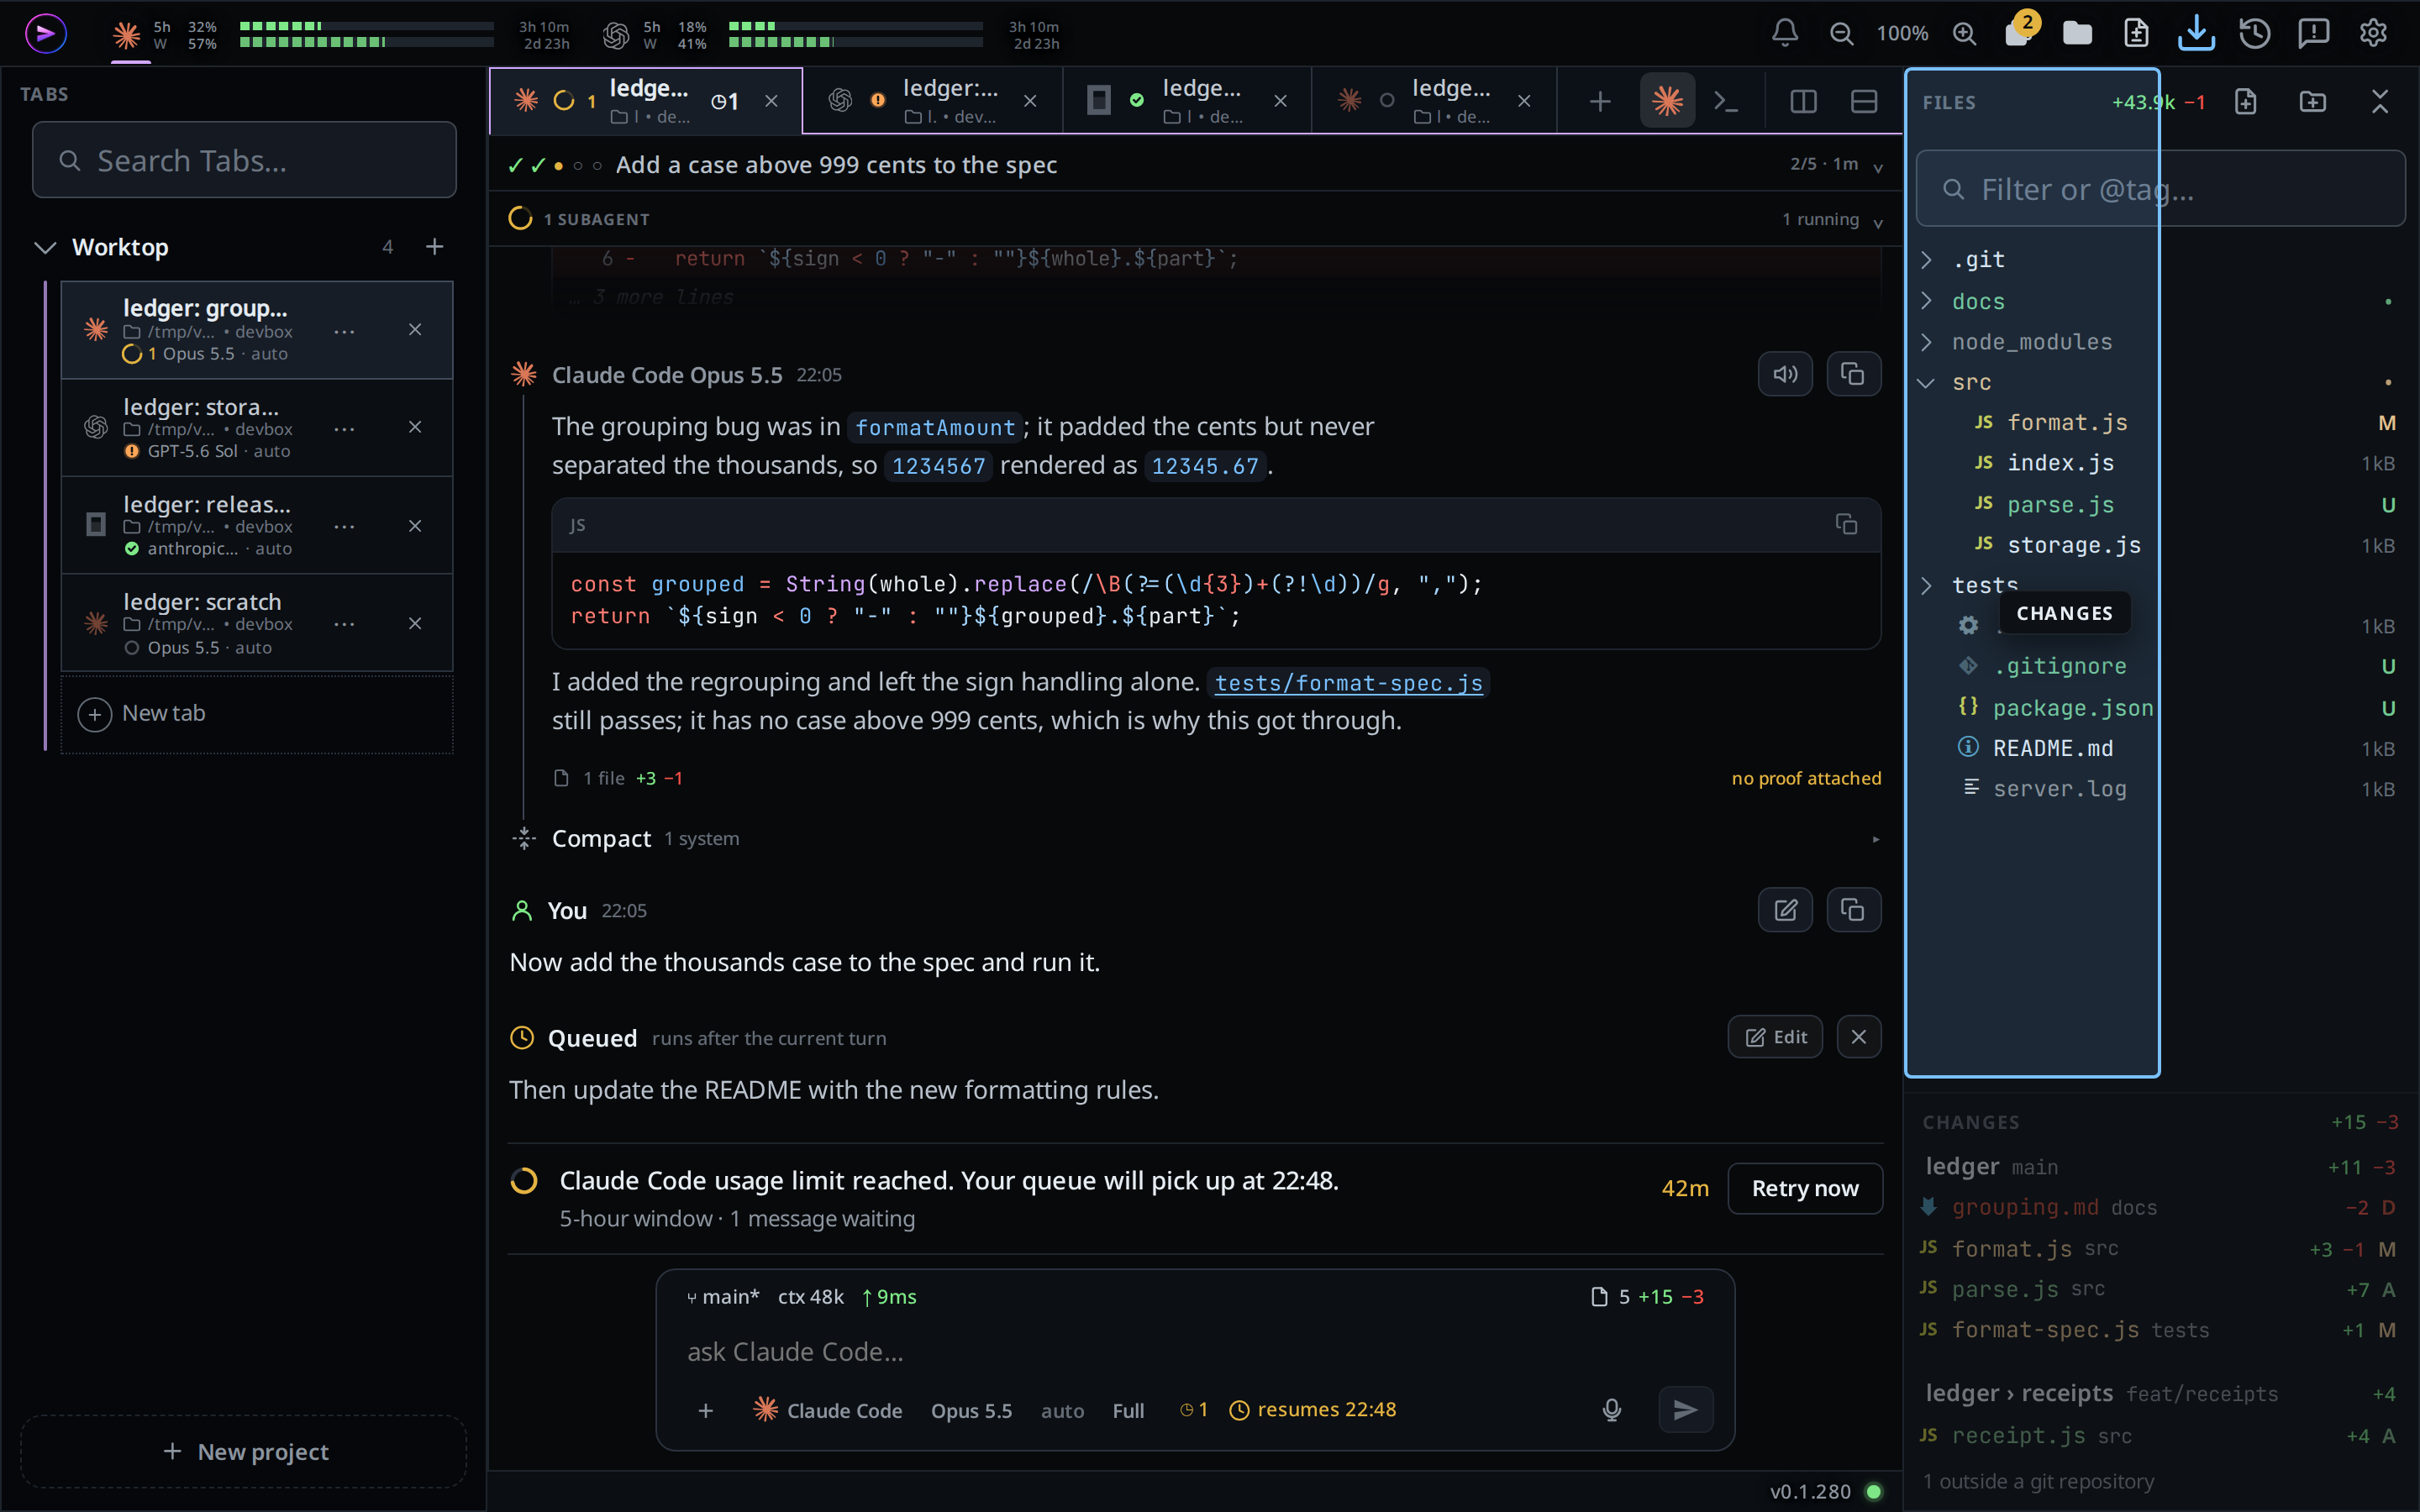This screenshot has width=2420, height=1512.
Task: Read aloud the Claude Code message
Action: pos(1785,374)
